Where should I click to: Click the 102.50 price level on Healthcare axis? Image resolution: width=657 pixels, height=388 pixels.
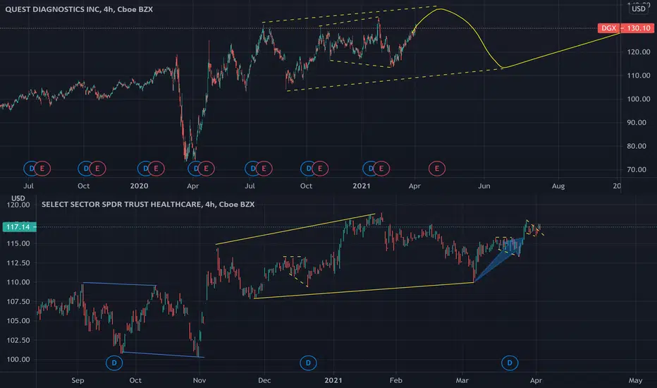point(18,340)
